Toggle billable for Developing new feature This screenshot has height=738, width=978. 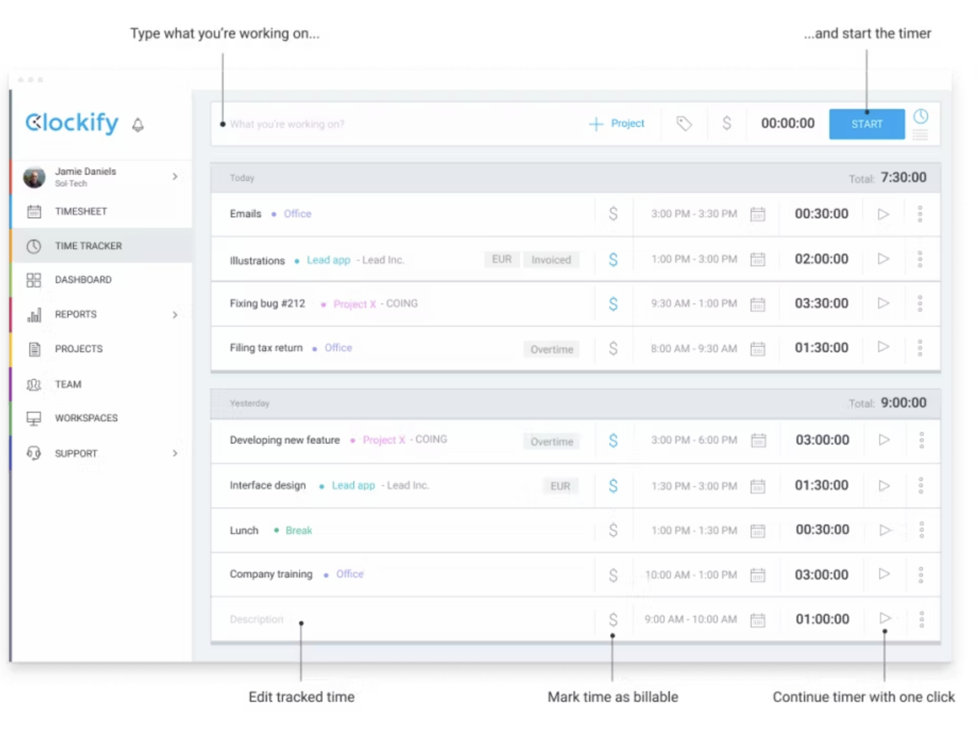[x=613, y=440]
